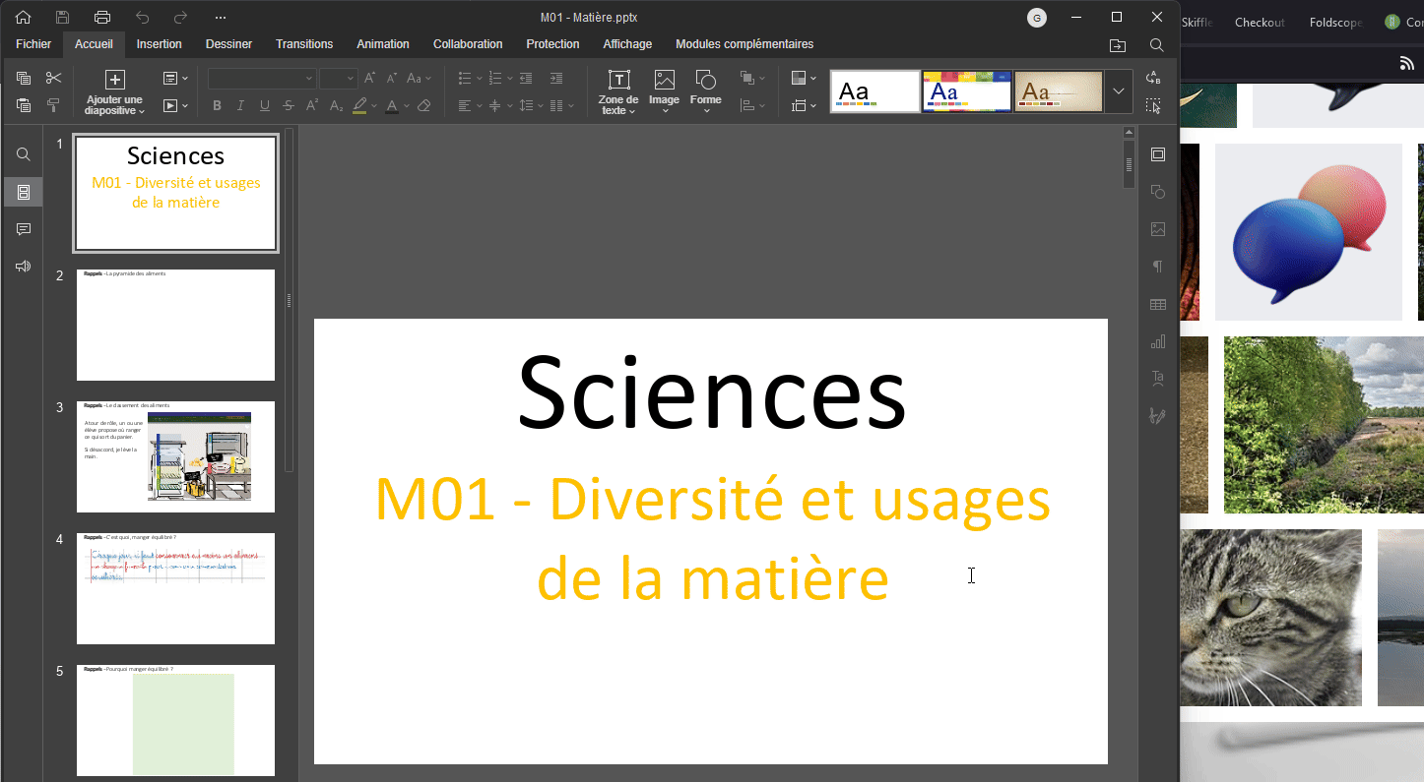Open table settings in right sidebar
1424x782 pixels.
coord(1158,305)
